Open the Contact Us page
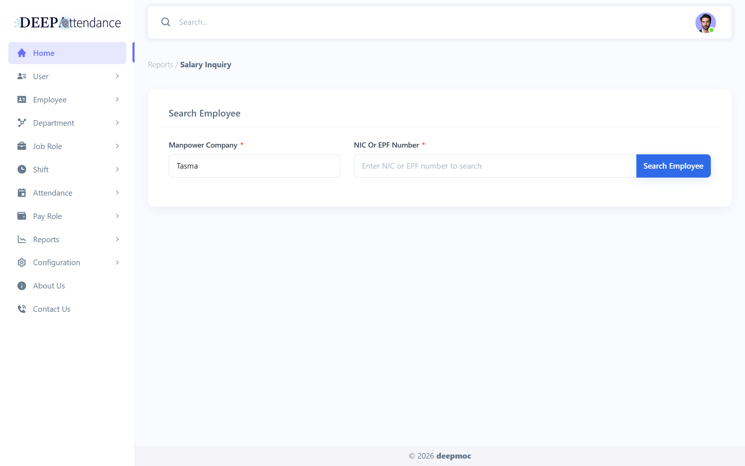The width and height of the screenshot is (745, 466). point(51,309)
